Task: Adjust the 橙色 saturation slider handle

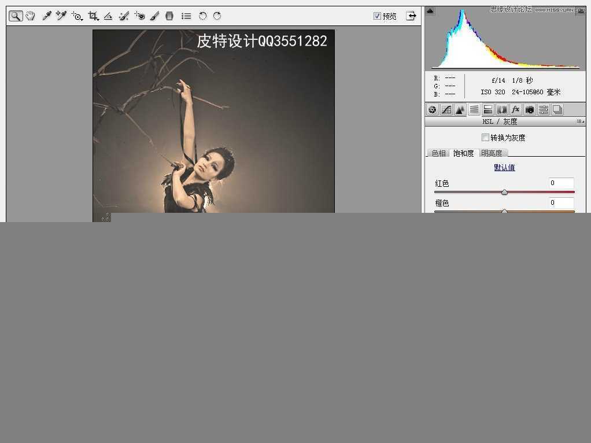Action: tap(504, 211)
